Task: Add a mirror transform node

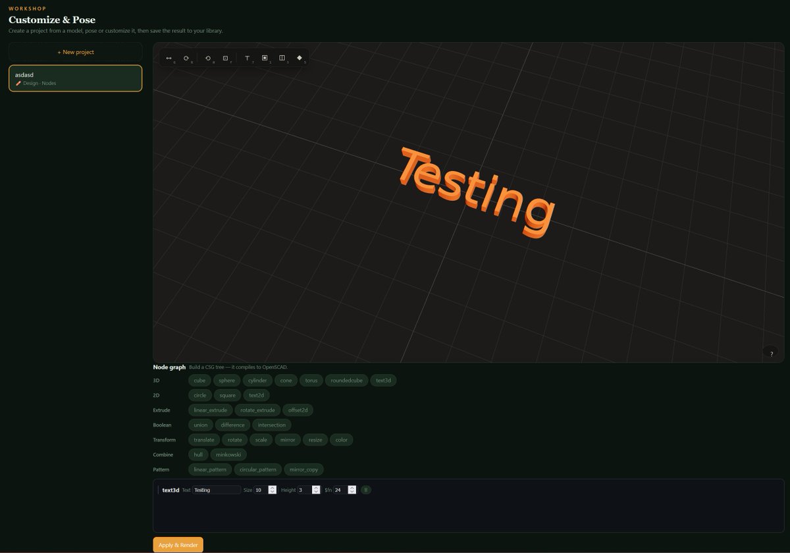Action: coord(288,440)
